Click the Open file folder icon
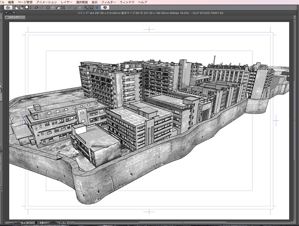The image size is (299, 226). pyautogui.click(x=21, y=8)
